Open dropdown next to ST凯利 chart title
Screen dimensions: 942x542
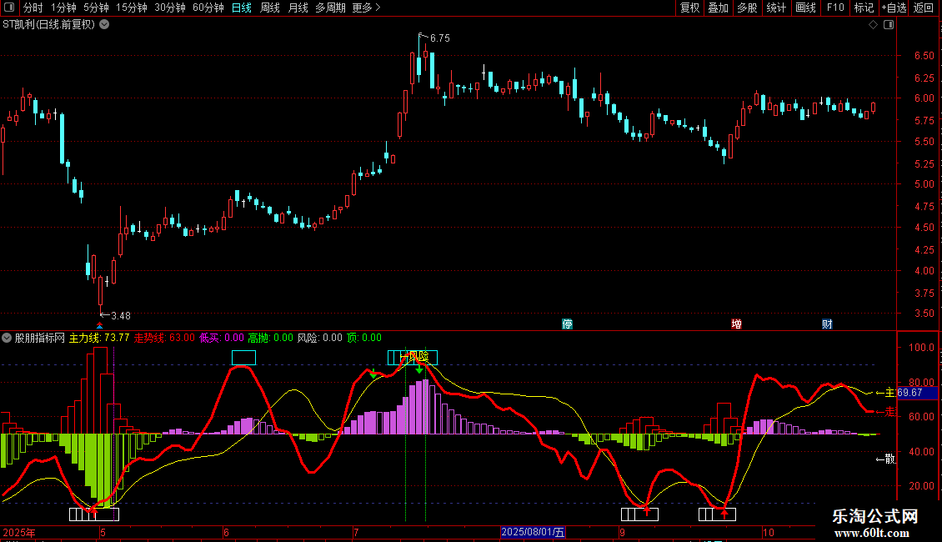(x=104, y=25)
